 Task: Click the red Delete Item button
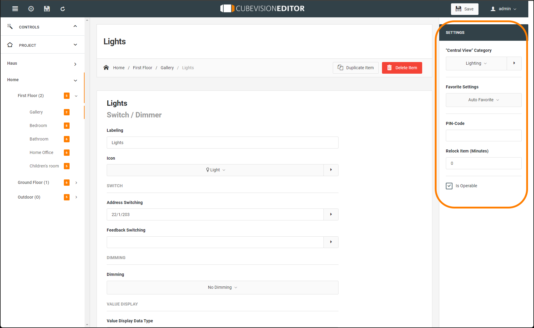[402, 68]
